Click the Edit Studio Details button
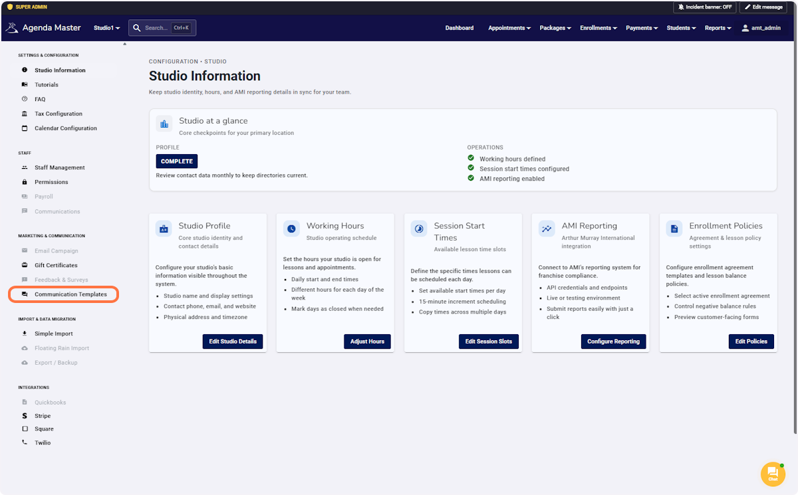 click(x=233, y=342)
